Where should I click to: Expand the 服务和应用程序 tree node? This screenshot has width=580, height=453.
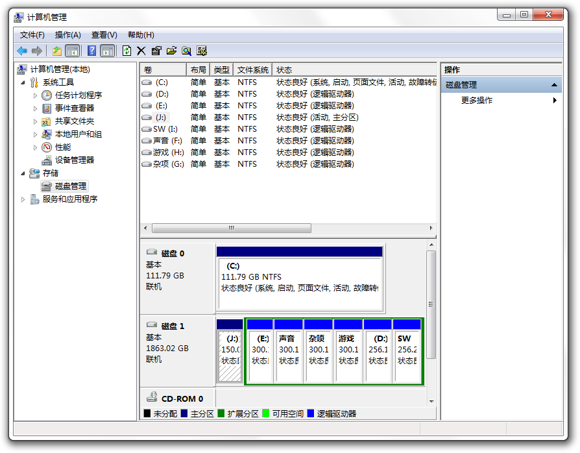[x=24, y=199]
